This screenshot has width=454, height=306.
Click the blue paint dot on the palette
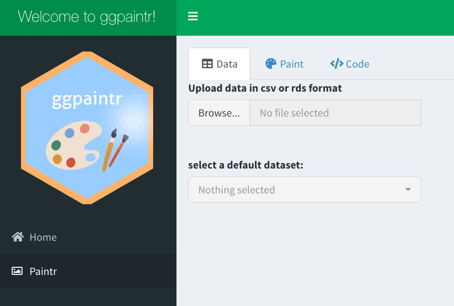click(x=70, y=134)
